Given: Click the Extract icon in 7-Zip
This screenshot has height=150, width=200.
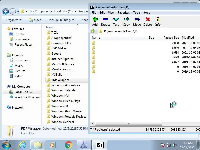Looking at the screenshot, I should [105, 21].
